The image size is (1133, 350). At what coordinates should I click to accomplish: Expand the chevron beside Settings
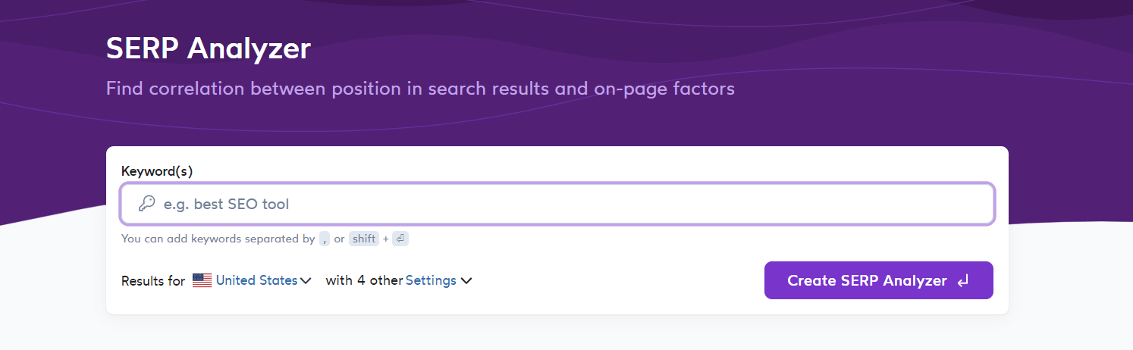tap(466, 281)
